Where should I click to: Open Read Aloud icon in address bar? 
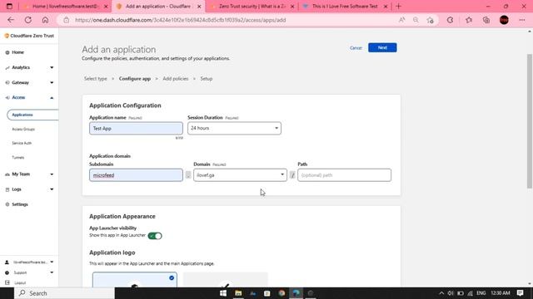click(401, 20)
